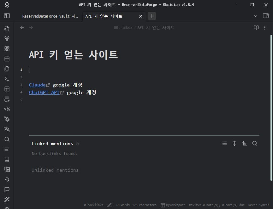
Task: Collapse the Linked mentions section
Action: [52, 144]
